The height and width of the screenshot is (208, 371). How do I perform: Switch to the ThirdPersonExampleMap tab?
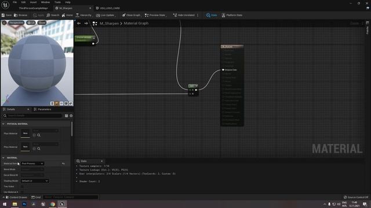(x=34, y=8)
